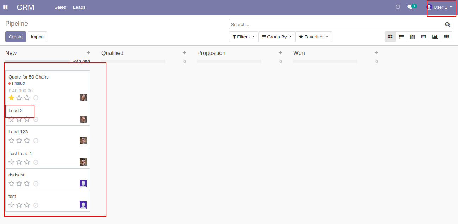Switch to List view

[401, 37]
